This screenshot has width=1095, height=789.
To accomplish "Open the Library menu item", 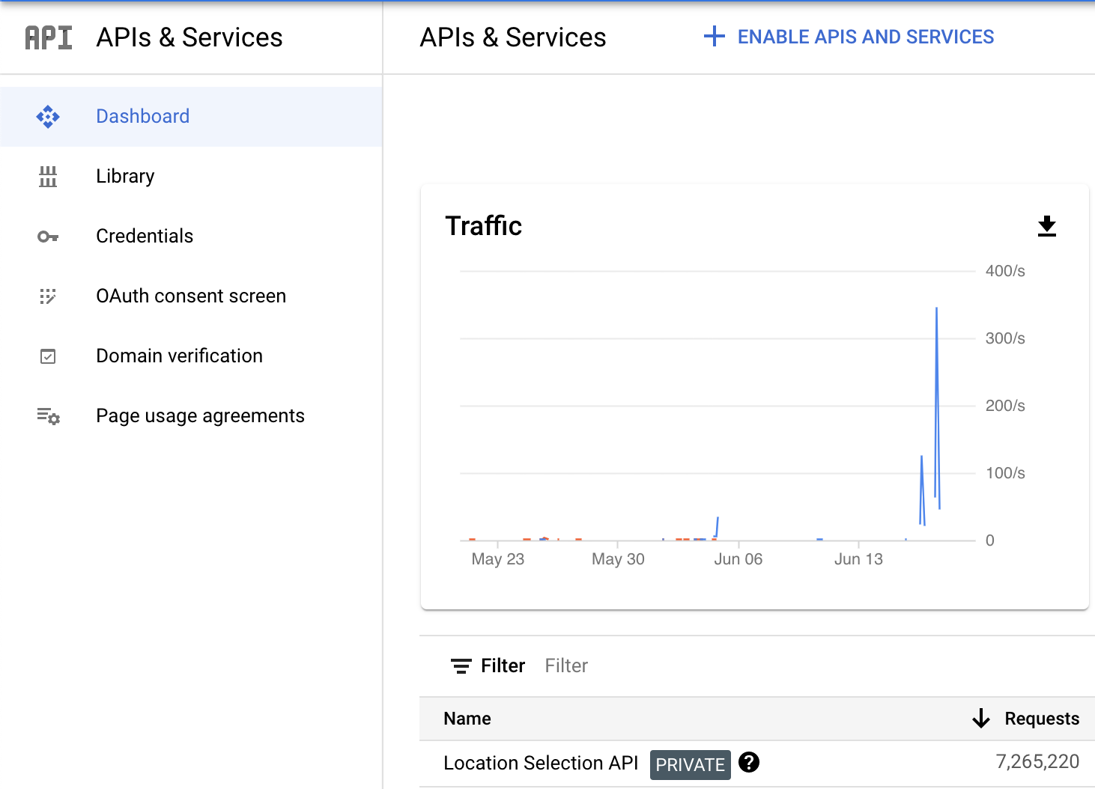I will [x=125, y=177].
